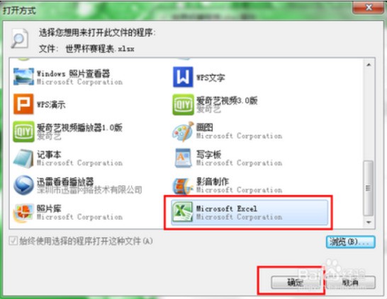387x299 pixels.
Task: Select the 写字板 WordPad icon
Action: (x=183, y=158)
